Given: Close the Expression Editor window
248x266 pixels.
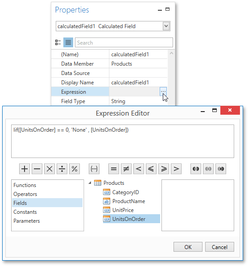Looking at the screenshot, I should pos(230,110).
